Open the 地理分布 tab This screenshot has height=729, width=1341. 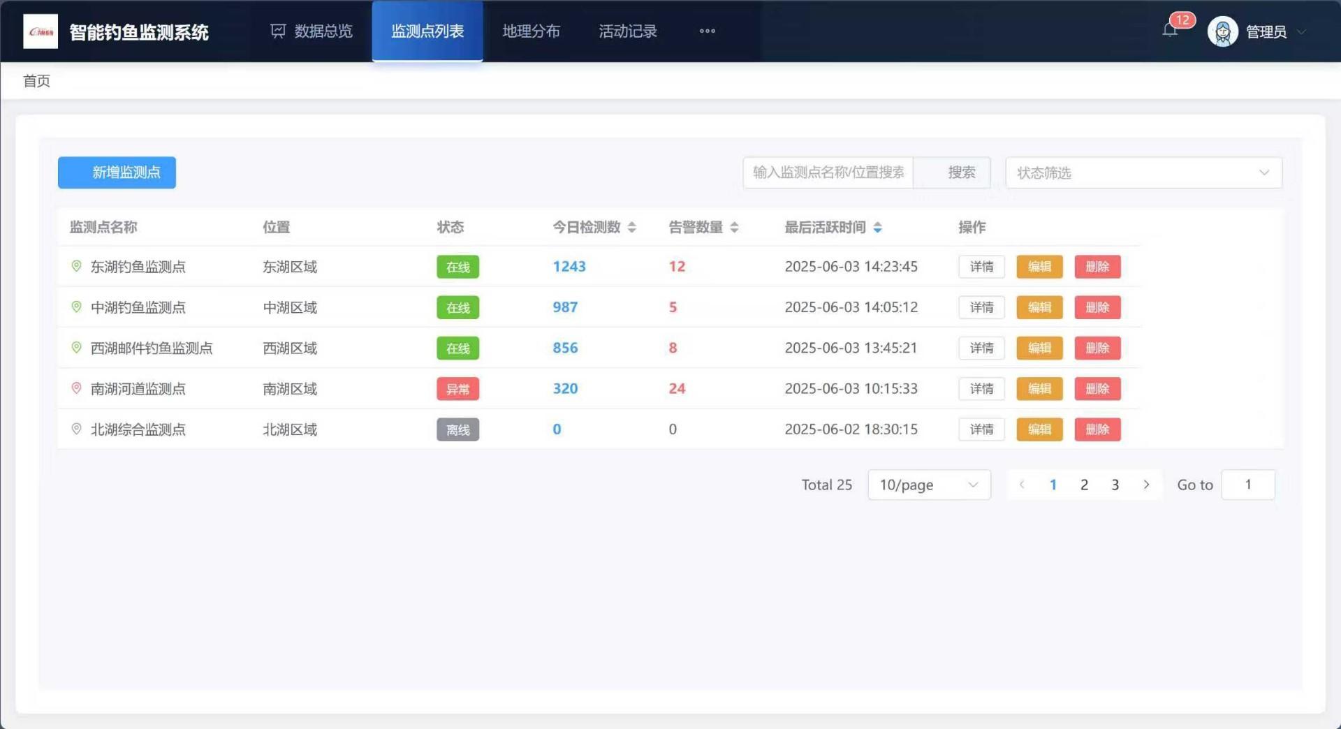tap(531, 31)
